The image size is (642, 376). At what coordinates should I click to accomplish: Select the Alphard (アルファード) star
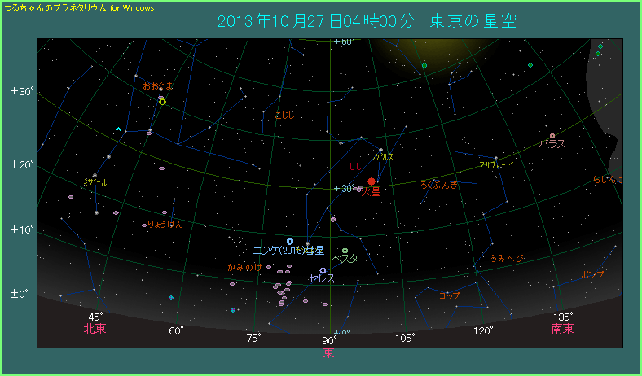[x=495, y=158]
